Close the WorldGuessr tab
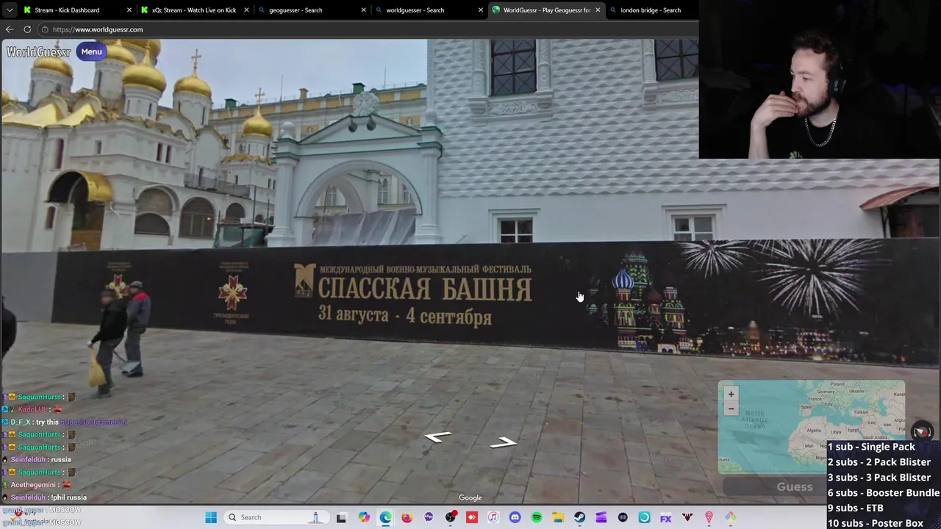 tap(598, 10)
